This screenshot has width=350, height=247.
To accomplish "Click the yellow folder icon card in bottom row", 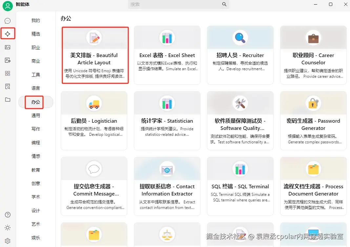I will coord(94,235).
